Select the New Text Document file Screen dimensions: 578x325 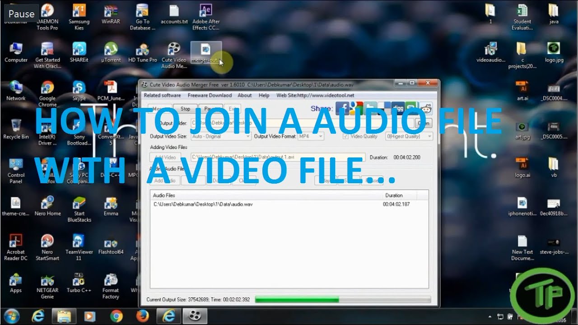pyautogui.click(x=522, y=247)
